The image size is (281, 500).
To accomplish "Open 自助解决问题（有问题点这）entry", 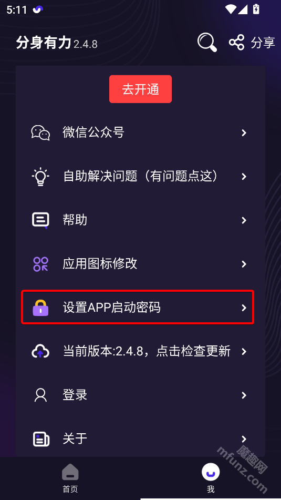I will 141,176.
